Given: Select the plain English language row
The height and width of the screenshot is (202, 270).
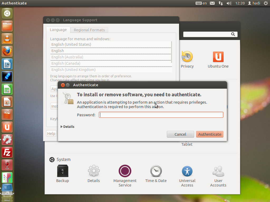Looking at the screenshot, I should 111,51.
